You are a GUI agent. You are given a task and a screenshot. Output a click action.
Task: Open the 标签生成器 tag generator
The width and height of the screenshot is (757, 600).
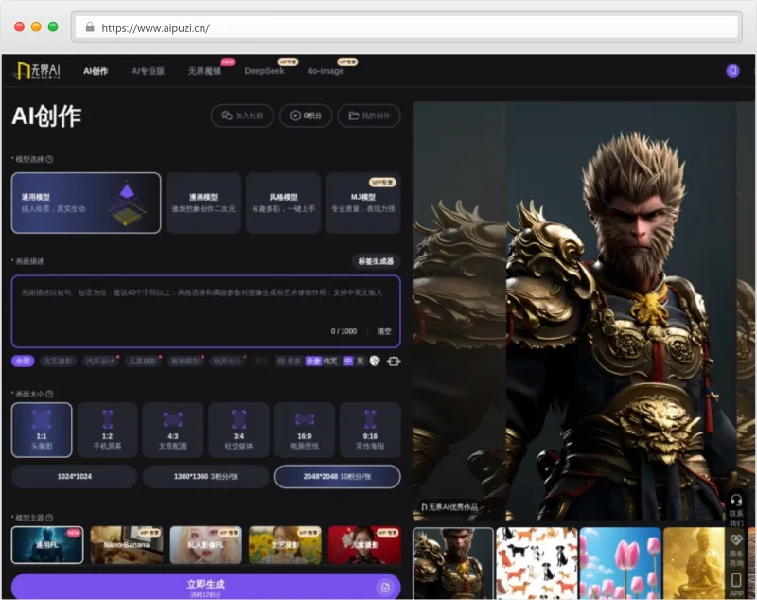tap(376, 261)
